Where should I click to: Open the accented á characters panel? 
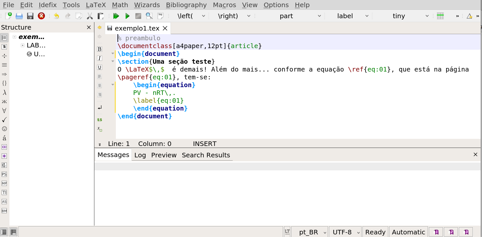[4, 138]
